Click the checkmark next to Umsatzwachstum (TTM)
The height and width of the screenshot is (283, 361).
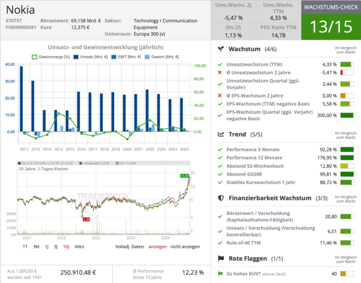point(220,64)
